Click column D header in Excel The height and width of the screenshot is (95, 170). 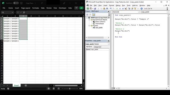point(31,16)
